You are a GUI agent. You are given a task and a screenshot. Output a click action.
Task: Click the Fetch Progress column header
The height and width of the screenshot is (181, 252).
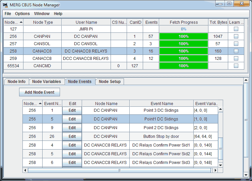click(x=184, y=22)
